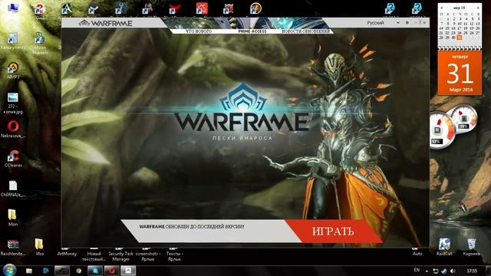
Task: Open the red winged game shortcut on desktop
Action: [x=175, y=8]
